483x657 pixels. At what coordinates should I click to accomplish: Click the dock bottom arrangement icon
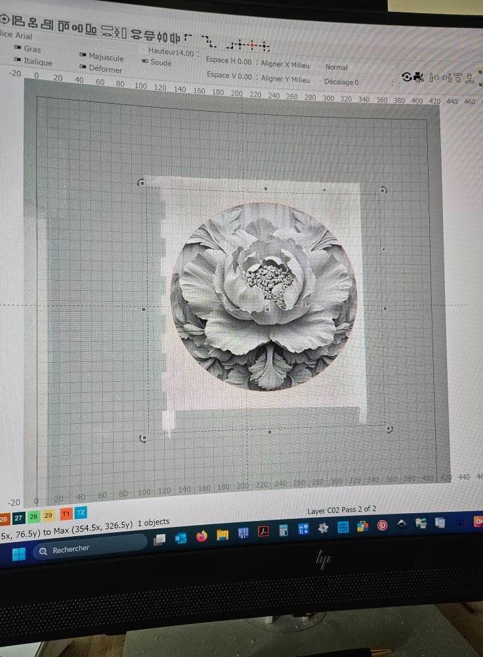point(470,78)
